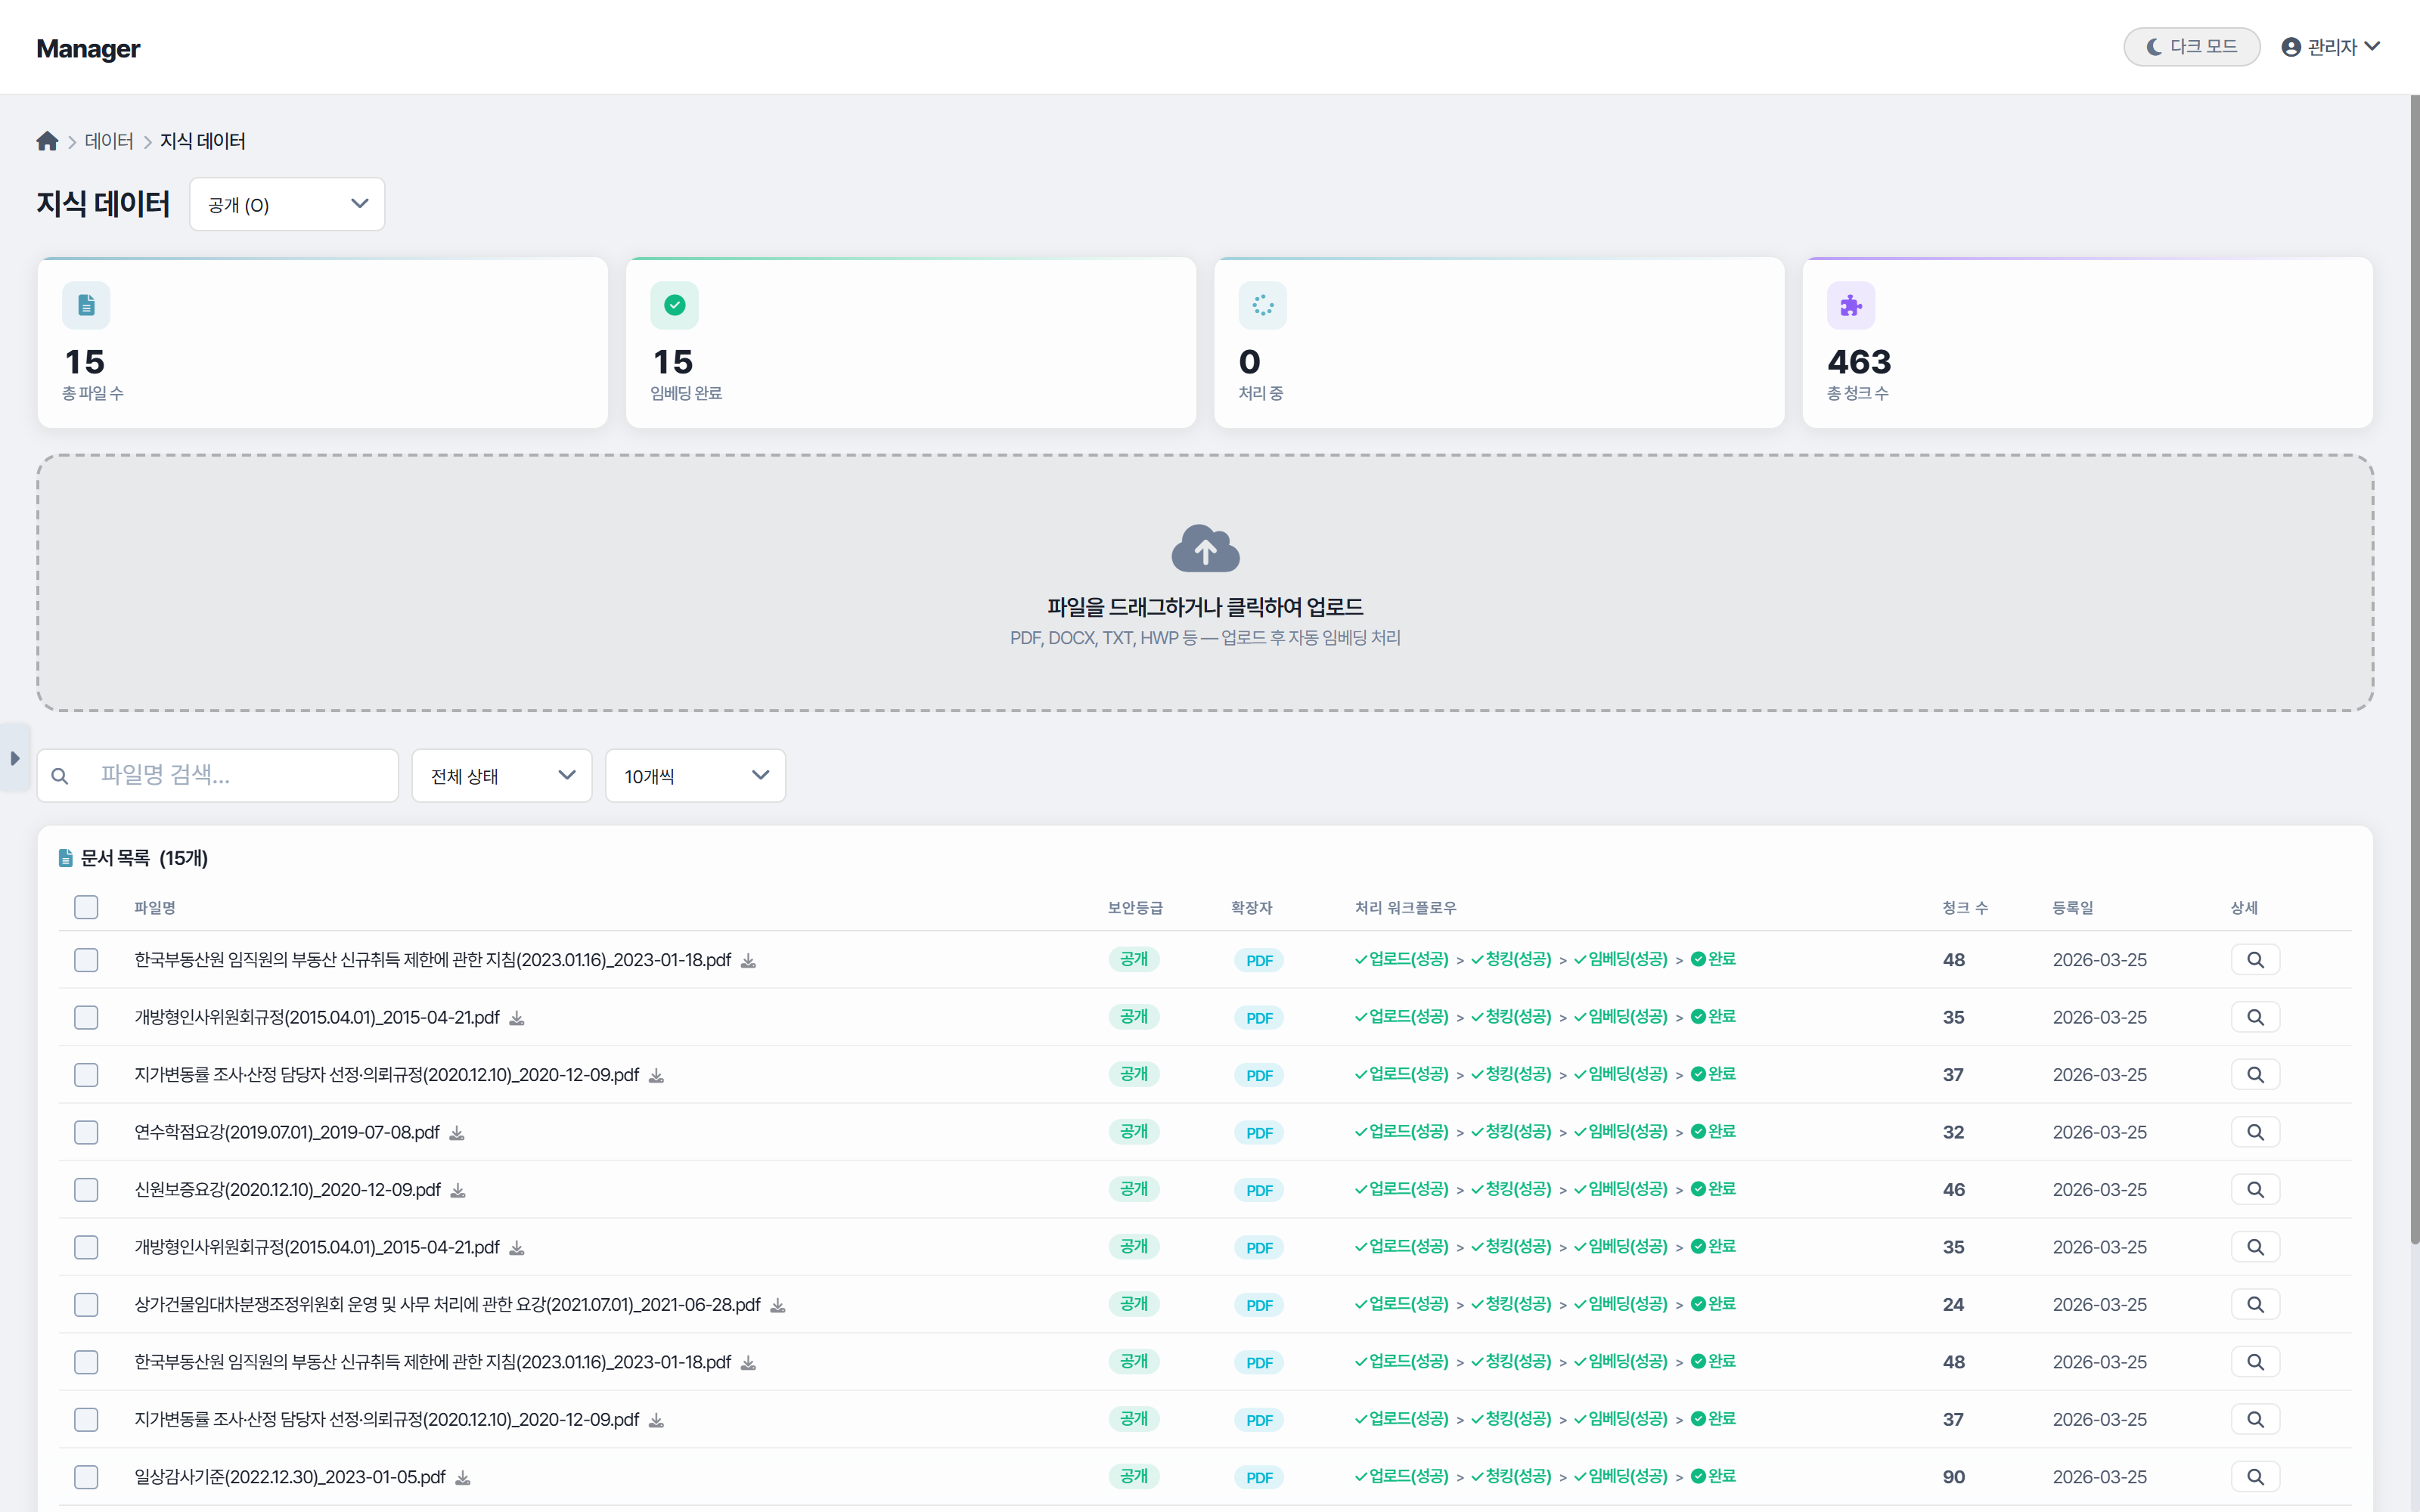Download 신원보증요강 PDF via download icon
Screen dimensions: 2420x1512
point(458,1191)
